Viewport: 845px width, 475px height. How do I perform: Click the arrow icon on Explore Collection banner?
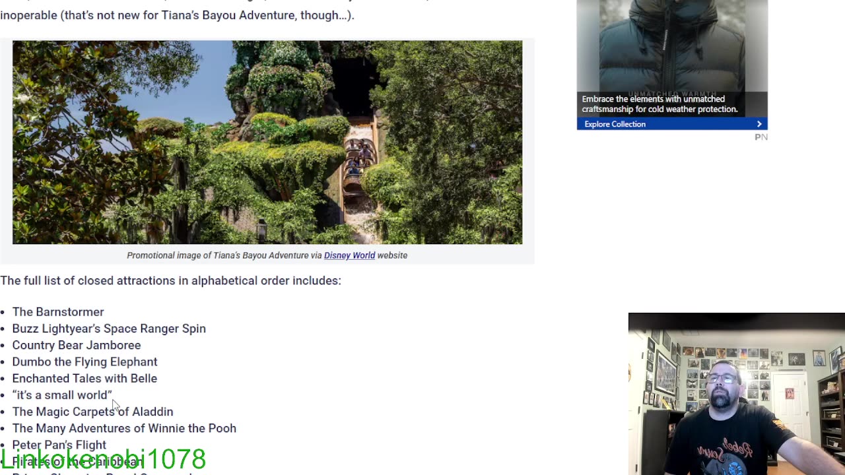pyautogui.click(x=759, y=124)
